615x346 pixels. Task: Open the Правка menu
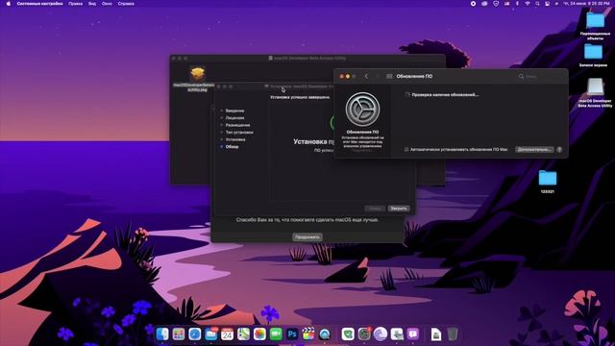tap(75, 4)
